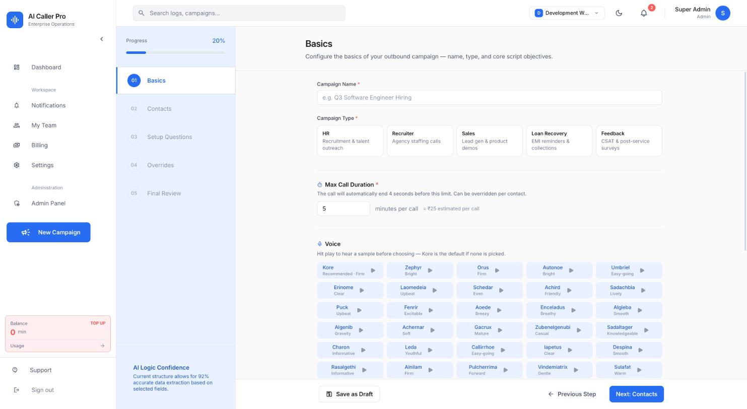This screenshot has height=409, width=747.
Task: Play the Zephyr voice sample
Action: point(430,270)
